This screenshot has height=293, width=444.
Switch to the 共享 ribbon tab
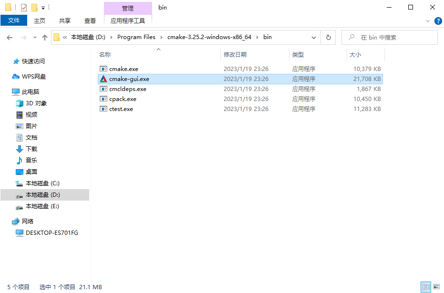[x=64, y=21]
